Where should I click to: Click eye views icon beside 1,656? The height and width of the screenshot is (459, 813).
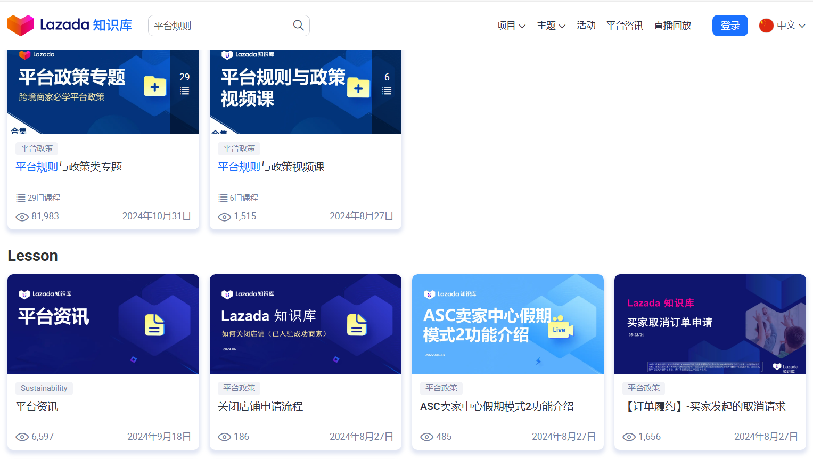629,437
